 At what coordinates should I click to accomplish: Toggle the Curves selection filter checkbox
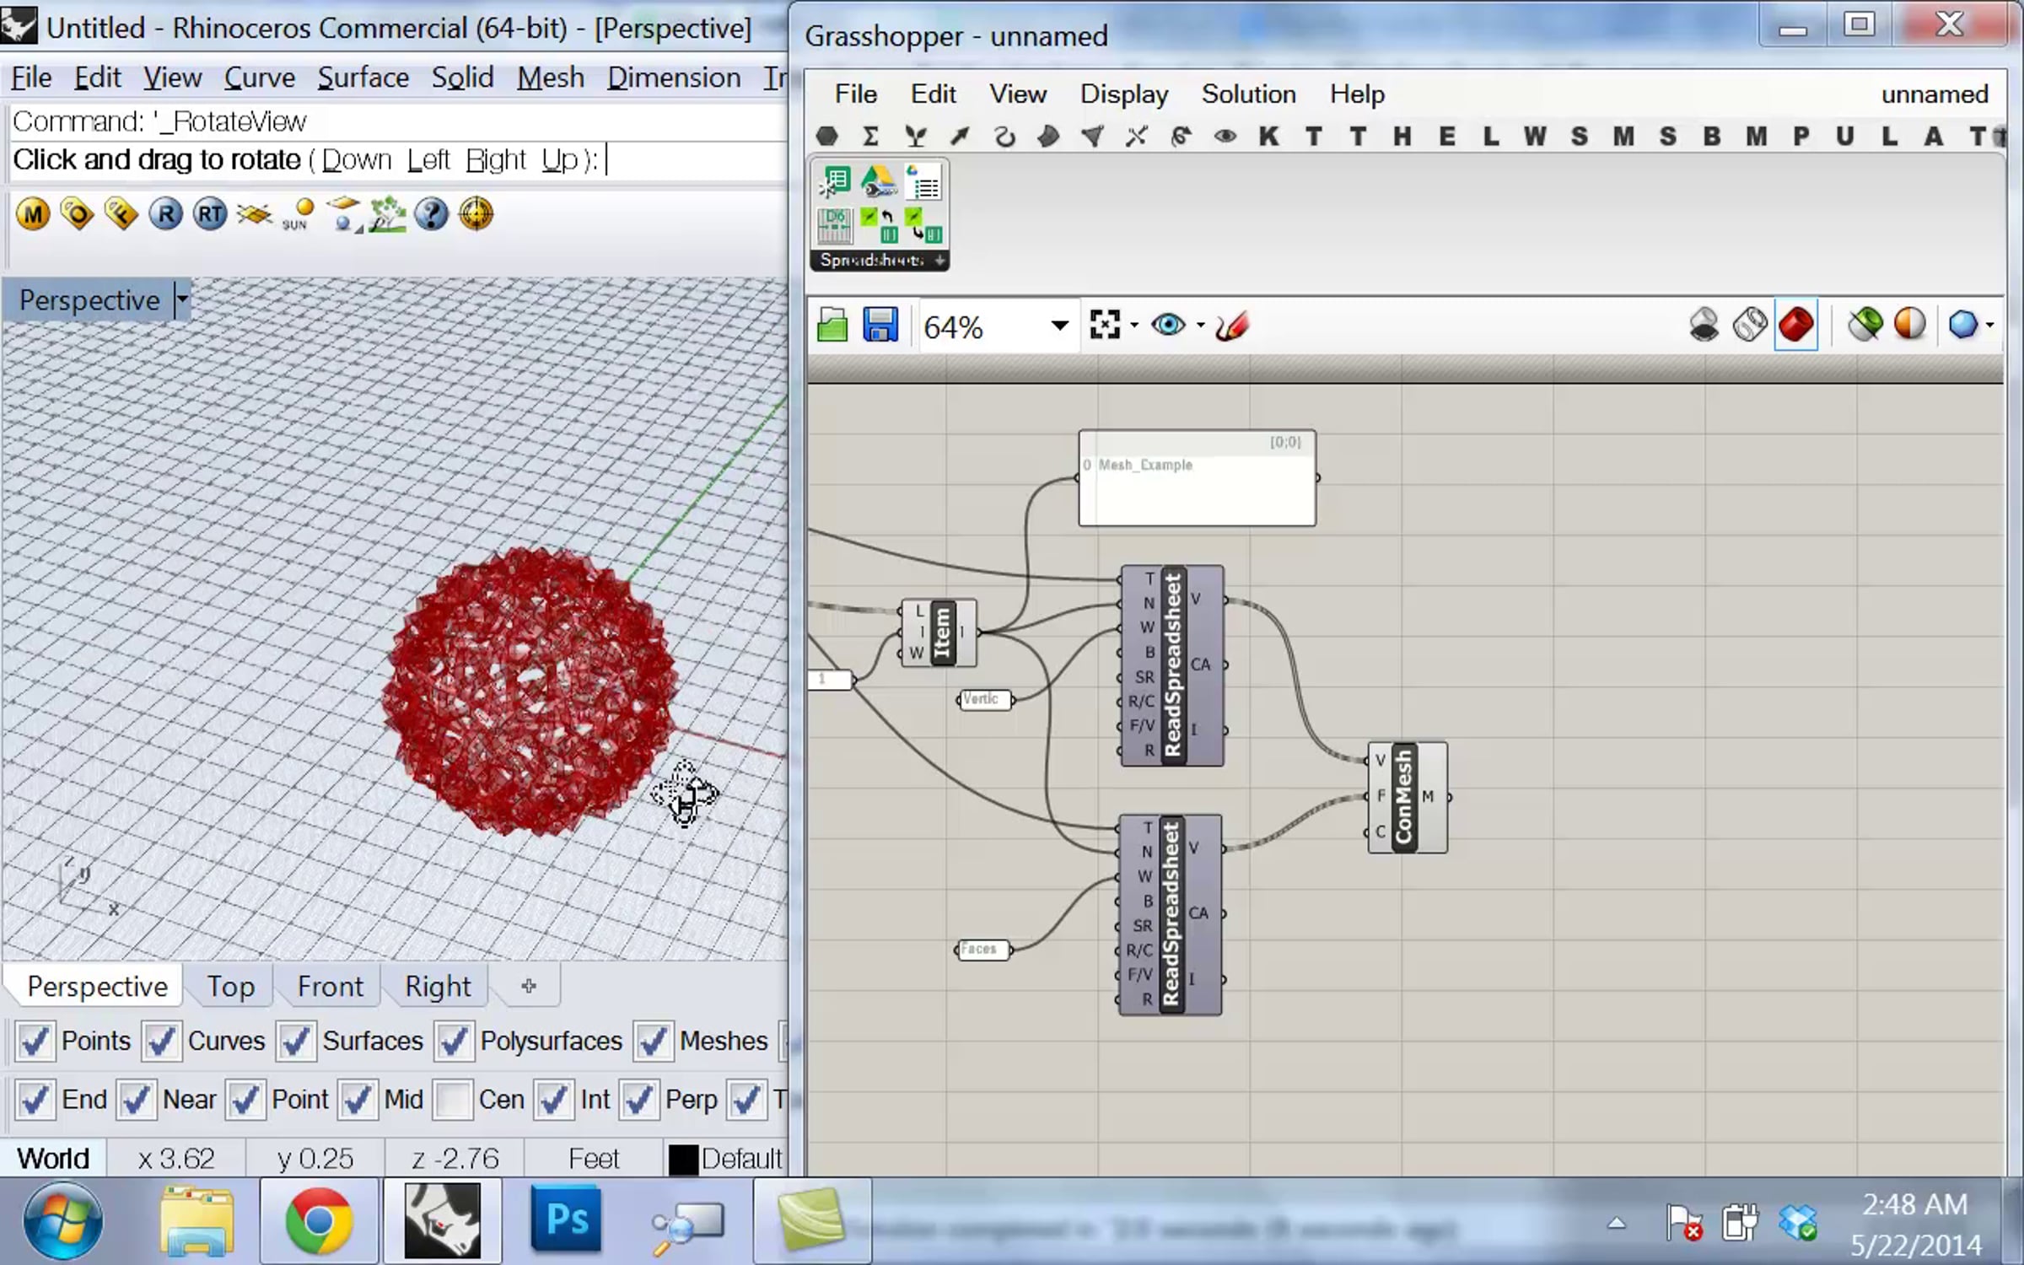(161, 1042)
